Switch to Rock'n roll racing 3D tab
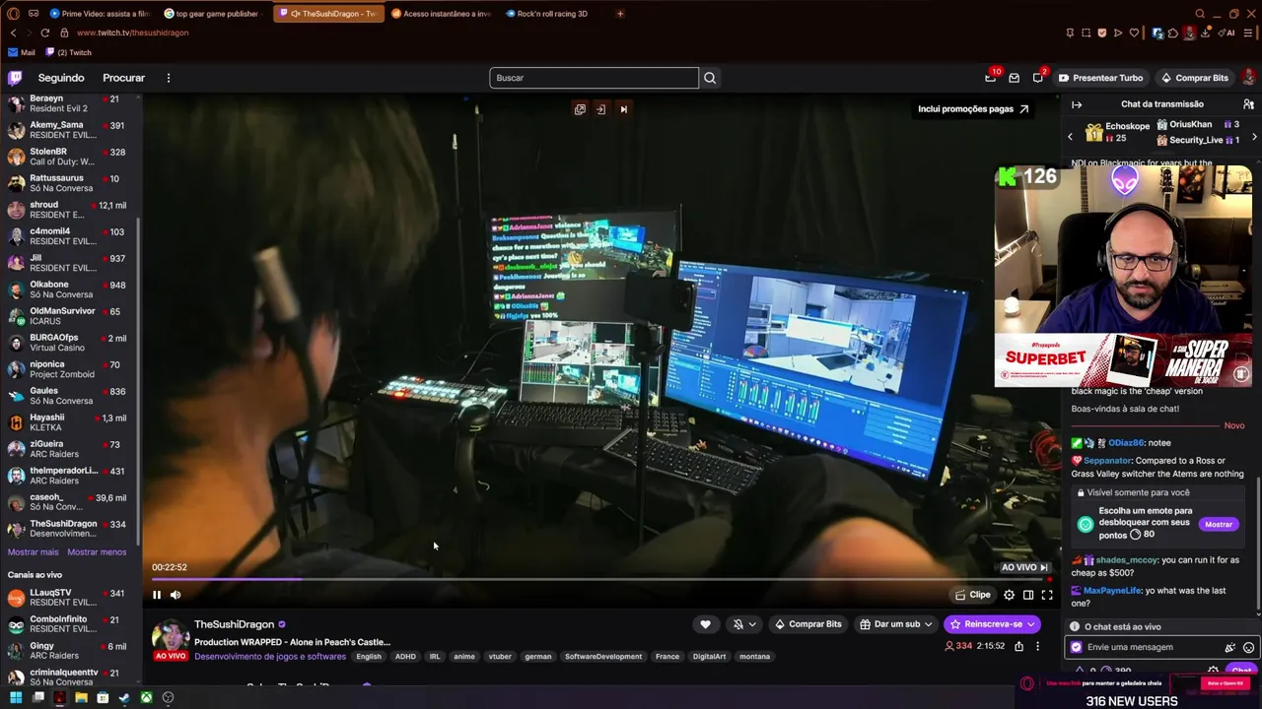The width and height of the screenshot is (1262, 709). pyautogui.click(x=550, y=14)
